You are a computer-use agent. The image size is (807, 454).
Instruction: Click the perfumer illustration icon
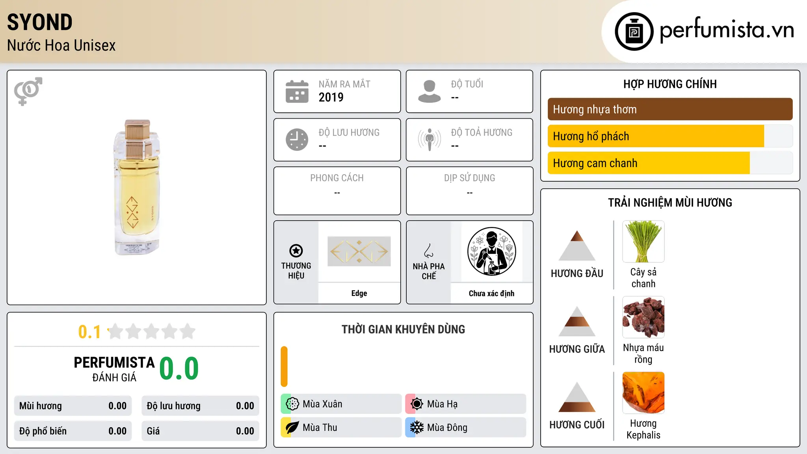[x=491, y=251]
